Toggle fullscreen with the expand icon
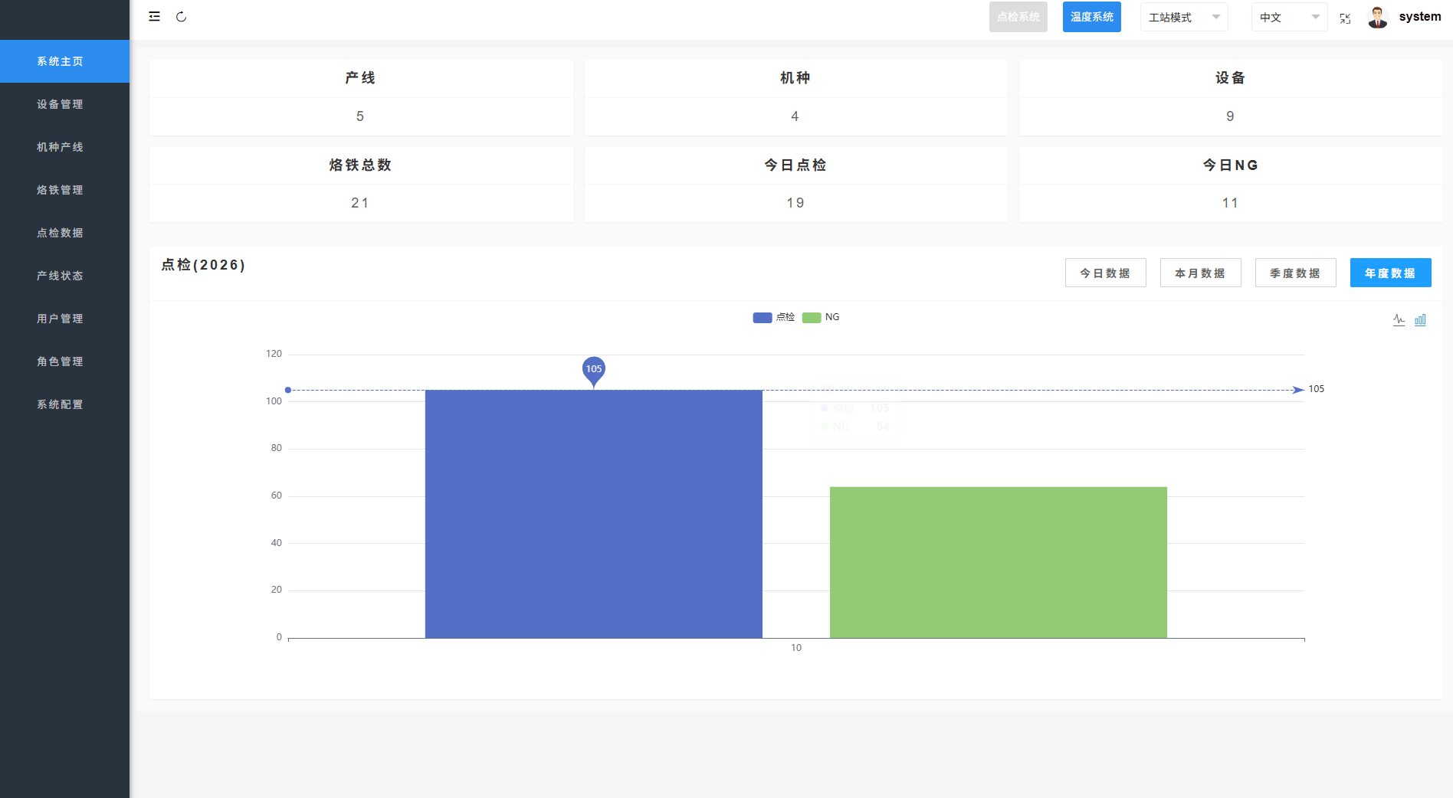Screen dimensions: 1453x798 (x=1345, y=18)
